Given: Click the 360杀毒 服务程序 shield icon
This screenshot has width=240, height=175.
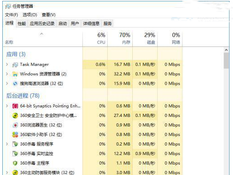Looking at the screenshot, I should click(15, 144).
